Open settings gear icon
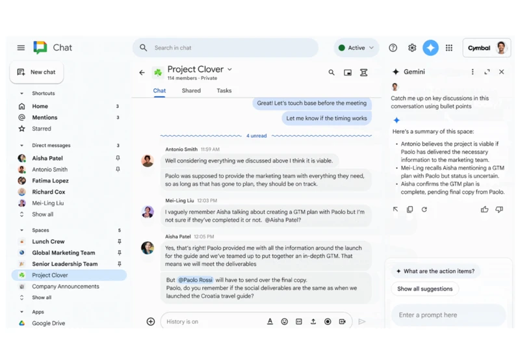The width and height of the screenshot is (520, 364). (412, 47)
